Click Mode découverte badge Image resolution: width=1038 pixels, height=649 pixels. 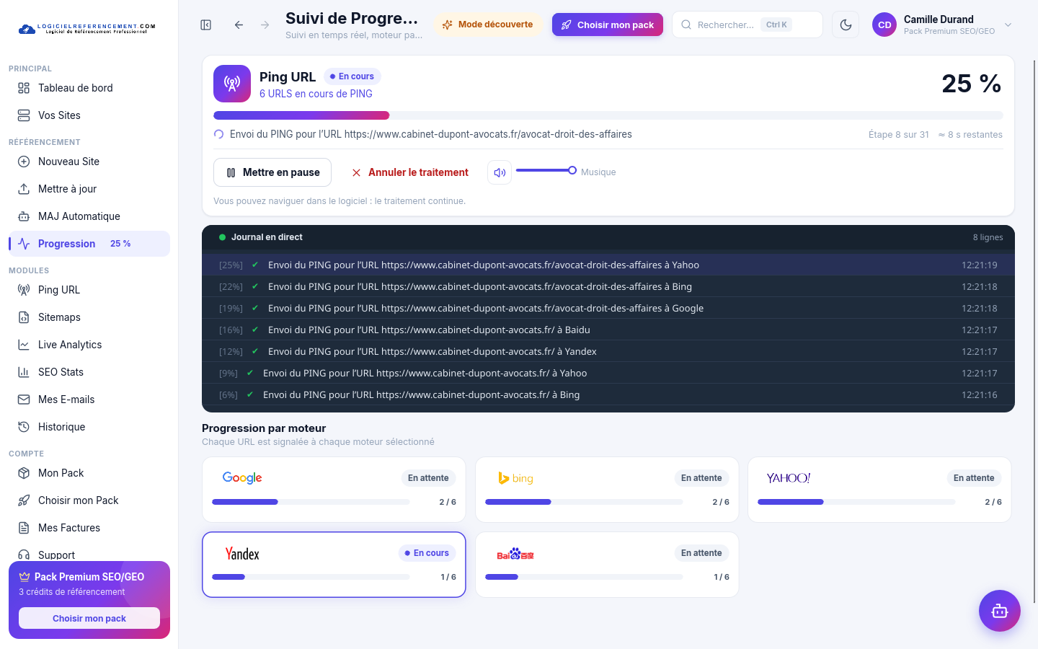[x=488, y=25]
